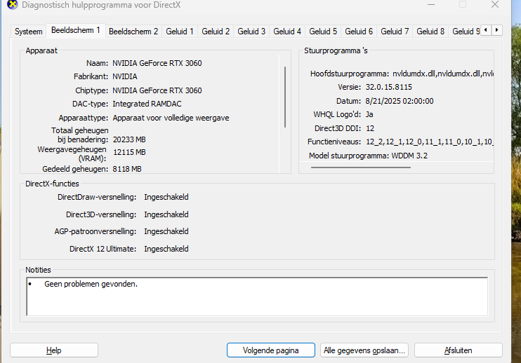Click the Functieniveaus feature levels list
The image size is (521, 363).
(430, 142)
